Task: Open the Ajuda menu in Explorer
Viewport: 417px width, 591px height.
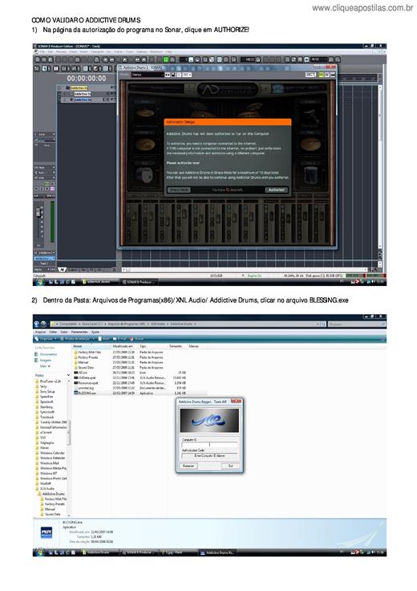Action: point(95,332)
